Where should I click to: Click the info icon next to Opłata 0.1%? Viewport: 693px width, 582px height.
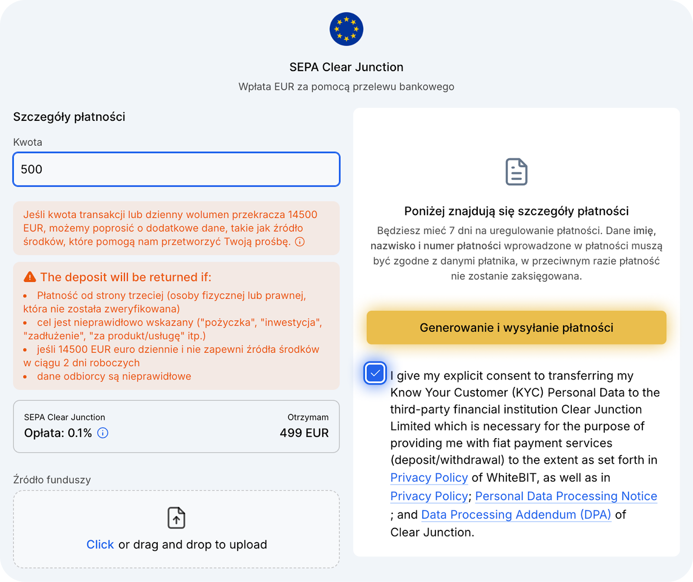[x=103, y=433]
